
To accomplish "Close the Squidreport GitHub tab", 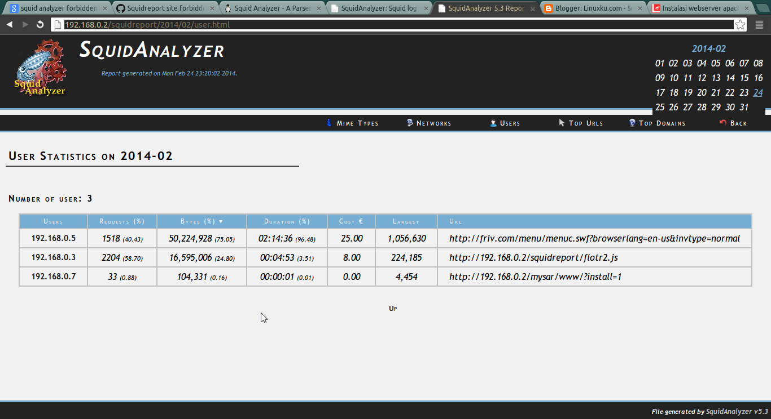I will pos(212,8).
